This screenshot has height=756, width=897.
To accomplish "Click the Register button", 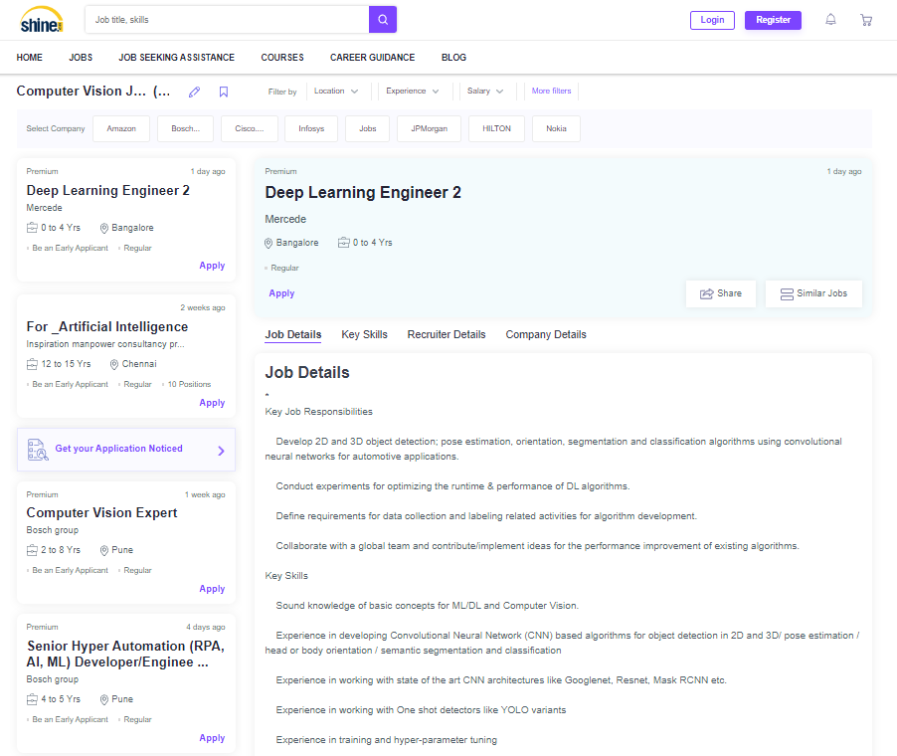I will coord(773,20).
